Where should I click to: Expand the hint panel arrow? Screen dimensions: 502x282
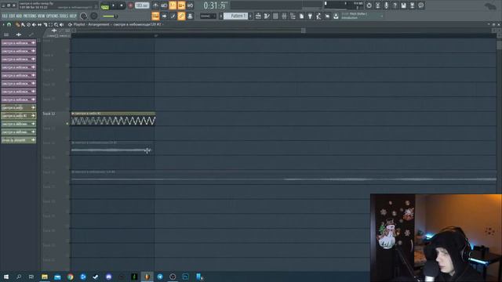pos(382,16)
